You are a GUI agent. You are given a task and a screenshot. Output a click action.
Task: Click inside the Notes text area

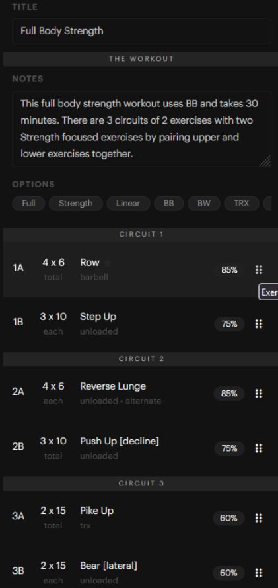tap(141, 128)
